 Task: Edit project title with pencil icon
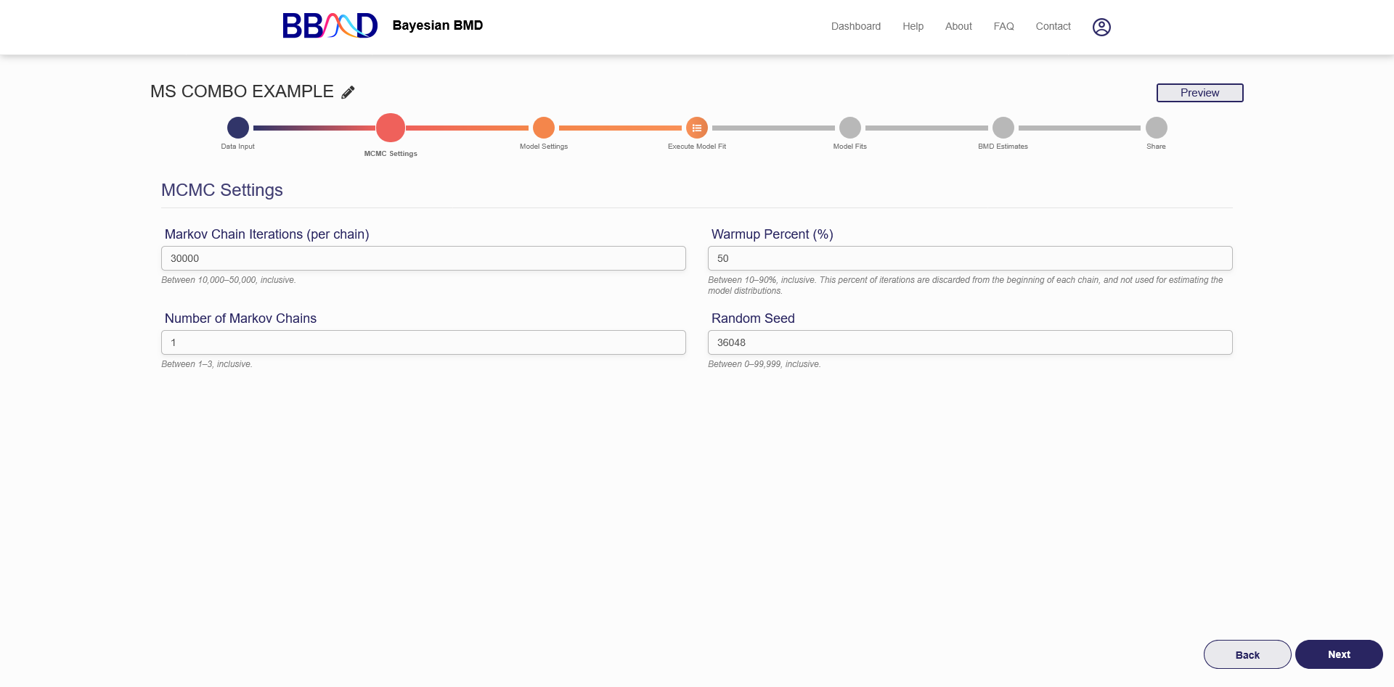pos(348,92)
